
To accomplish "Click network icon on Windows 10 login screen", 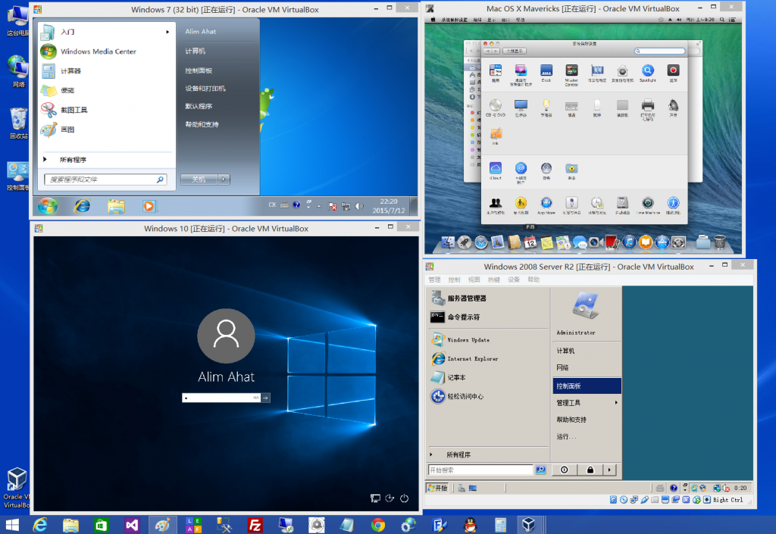I will point(375,498).
